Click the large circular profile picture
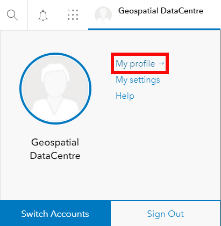Viewport: 221px width, 226px height. tap(55, 89)
